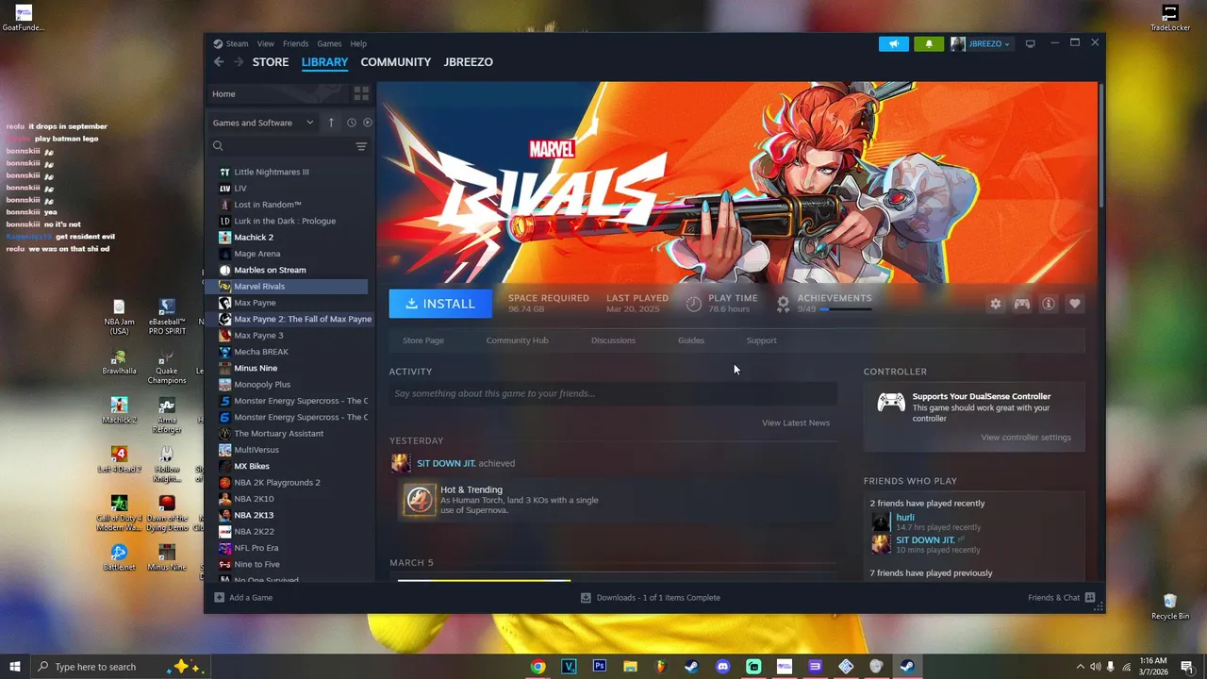Open Downloads status at bottom bar
The height and width of the screenshot is (679, 1207).
point(650,598)
